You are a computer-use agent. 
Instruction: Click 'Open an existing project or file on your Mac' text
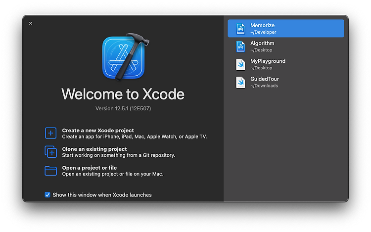tap(113, 174)
